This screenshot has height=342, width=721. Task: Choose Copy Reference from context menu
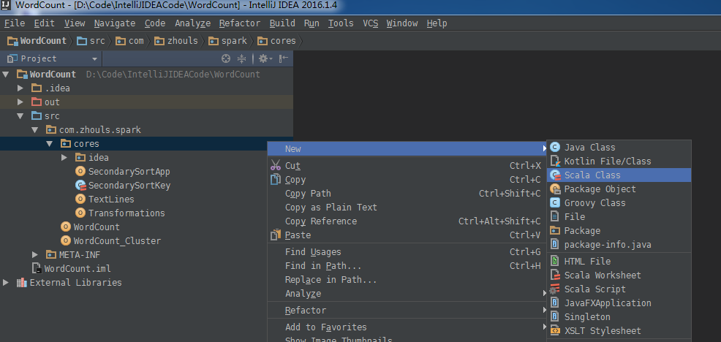(x=320, y=221)
